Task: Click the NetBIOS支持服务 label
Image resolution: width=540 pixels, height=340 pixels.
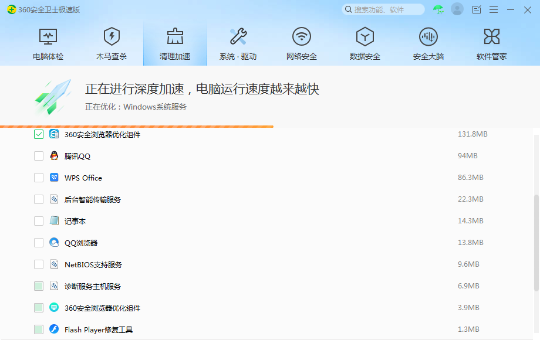Action: pyautogui.click(x=93, y=265)
